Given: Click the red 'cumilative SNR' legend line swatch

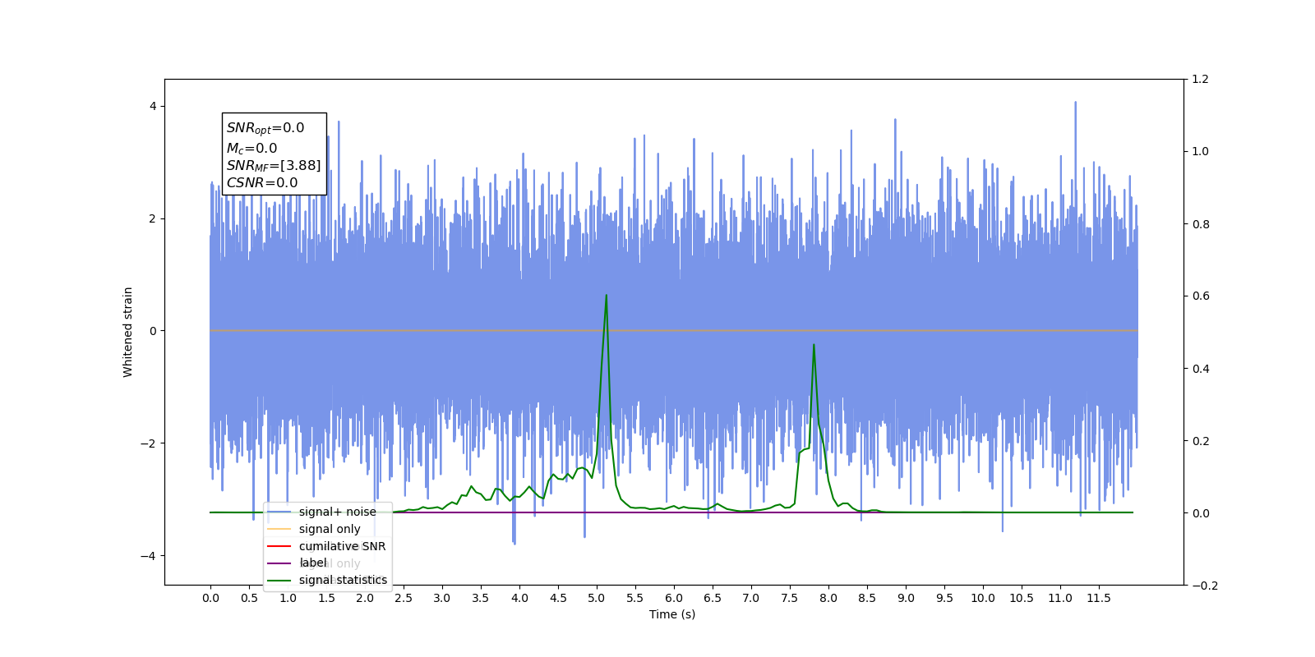Looking at the screenshot, I should [x=279, y=546].
